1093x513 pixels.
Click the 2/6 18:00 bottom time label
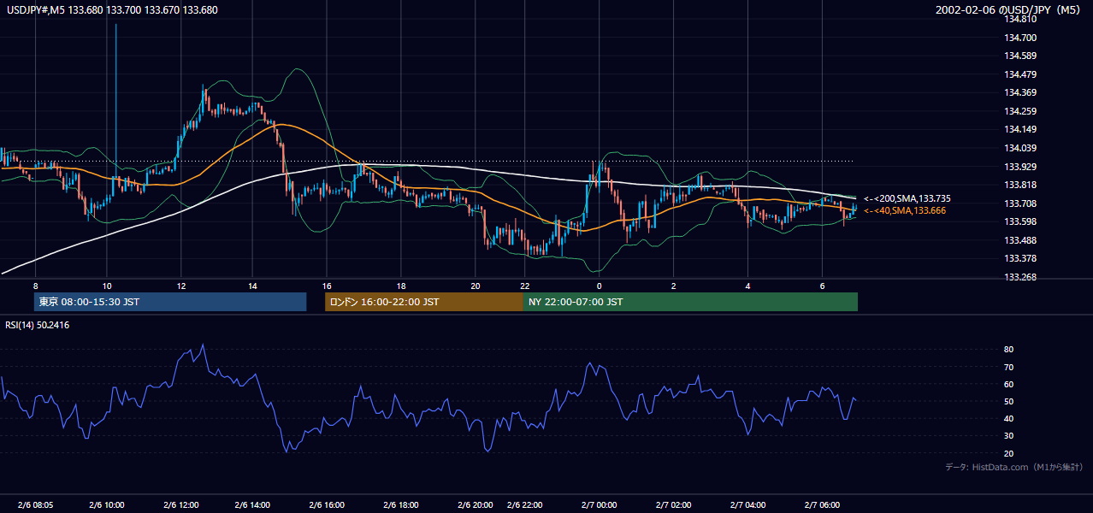pyautogui.click(x=400, y=505)
